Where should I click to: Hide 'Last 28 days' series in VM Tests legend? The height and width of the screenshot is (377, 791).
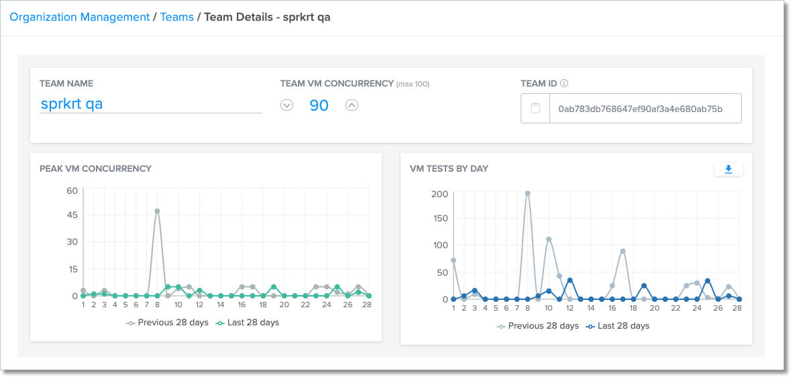pos(623,326)
